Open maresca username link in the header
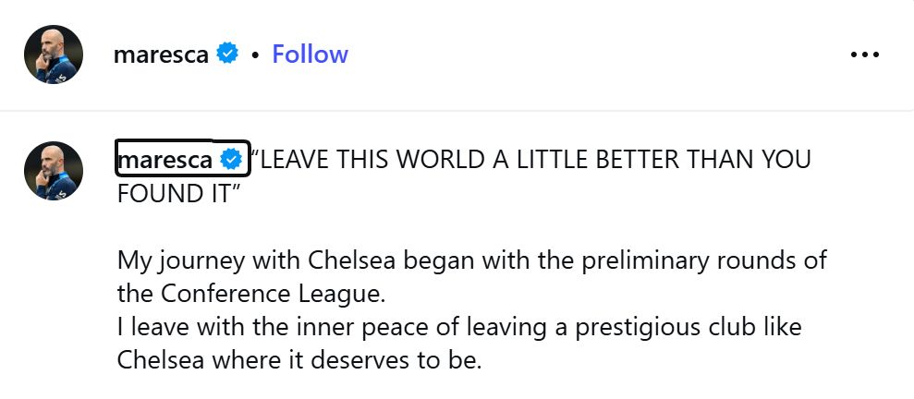Image resolution: width=914 pixels, height=399 pixels. (x=162, y=54)
